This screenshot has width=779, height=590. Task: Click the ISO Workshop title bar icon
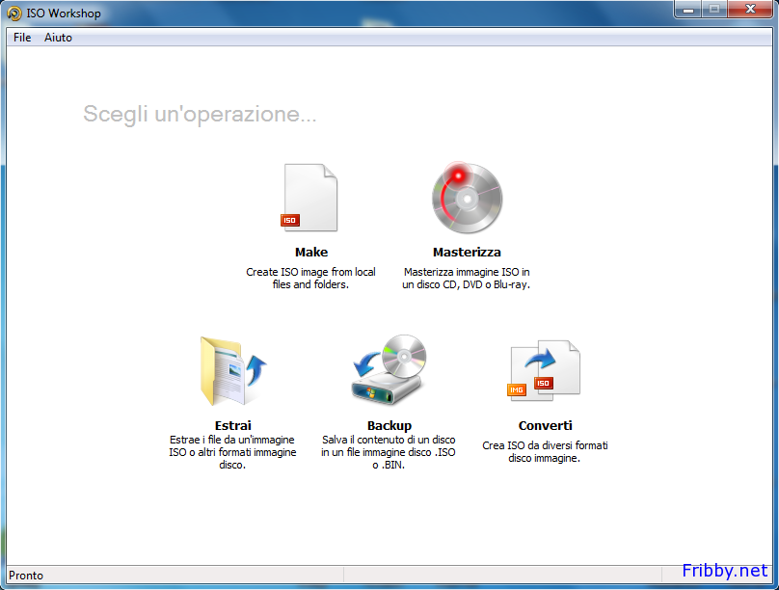click(14, 13)
